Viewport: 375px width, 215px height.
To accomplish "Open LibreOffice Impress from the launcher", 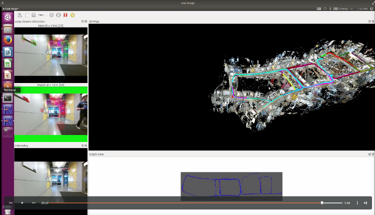I will 7,74.
